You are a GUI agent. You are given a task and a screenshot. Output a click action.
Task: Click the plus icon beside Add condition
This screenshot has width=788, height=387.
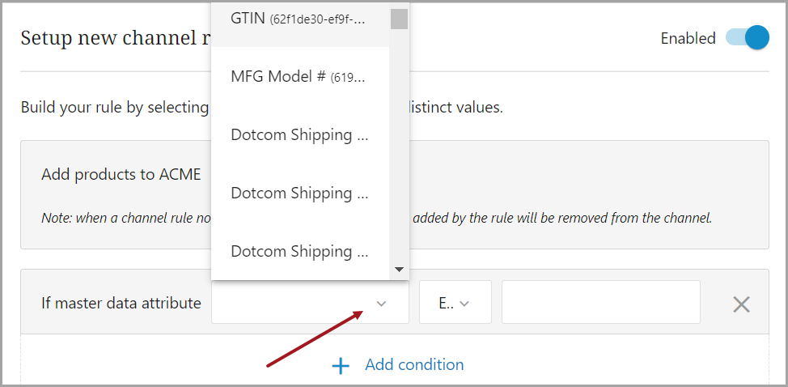point(341,366)
